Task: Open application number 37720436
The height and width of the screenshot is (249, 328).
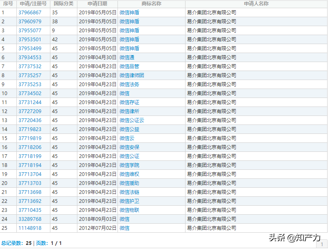Action: tap(30, 120)
